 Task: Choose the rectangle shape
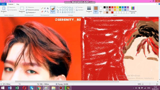pyautogui.click(x=65, y=7)
